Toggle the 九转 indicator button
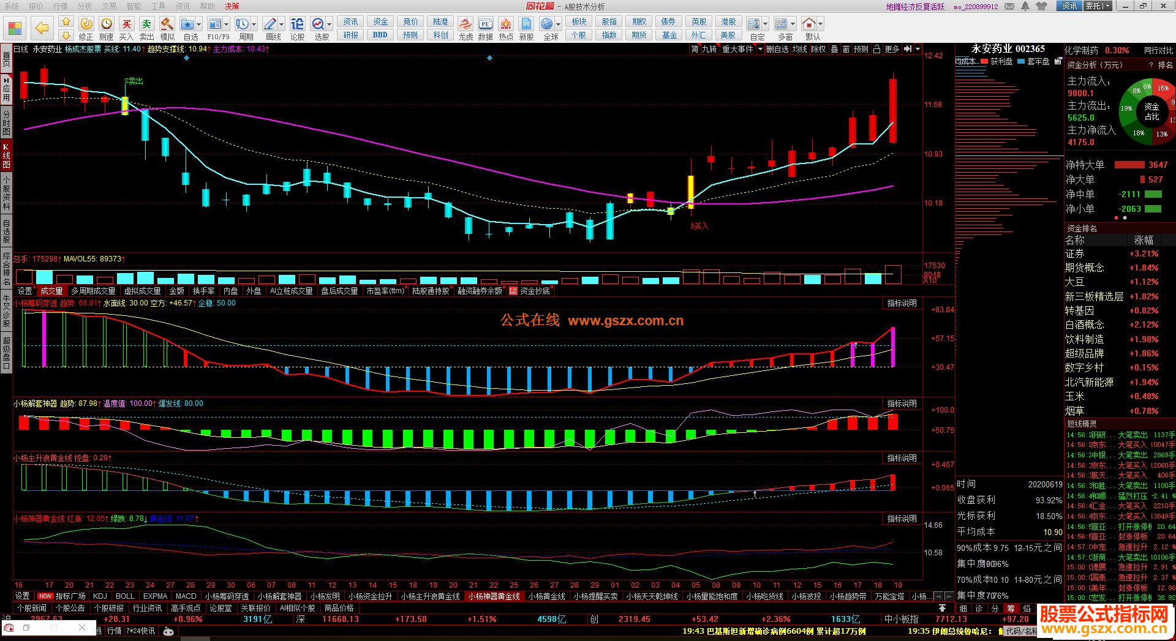The image size is (1176, 641). (x=709, y=49)
